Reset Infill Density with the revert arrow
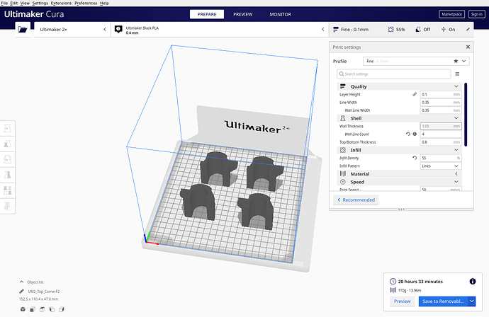 (415, 158)
